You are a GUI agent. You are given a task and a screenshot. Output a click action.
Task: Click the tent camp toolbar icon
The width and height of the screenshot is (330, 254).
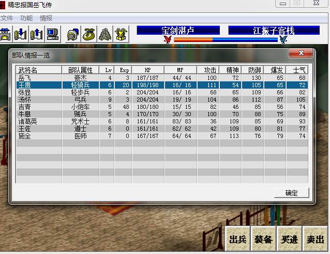(105, 34)
